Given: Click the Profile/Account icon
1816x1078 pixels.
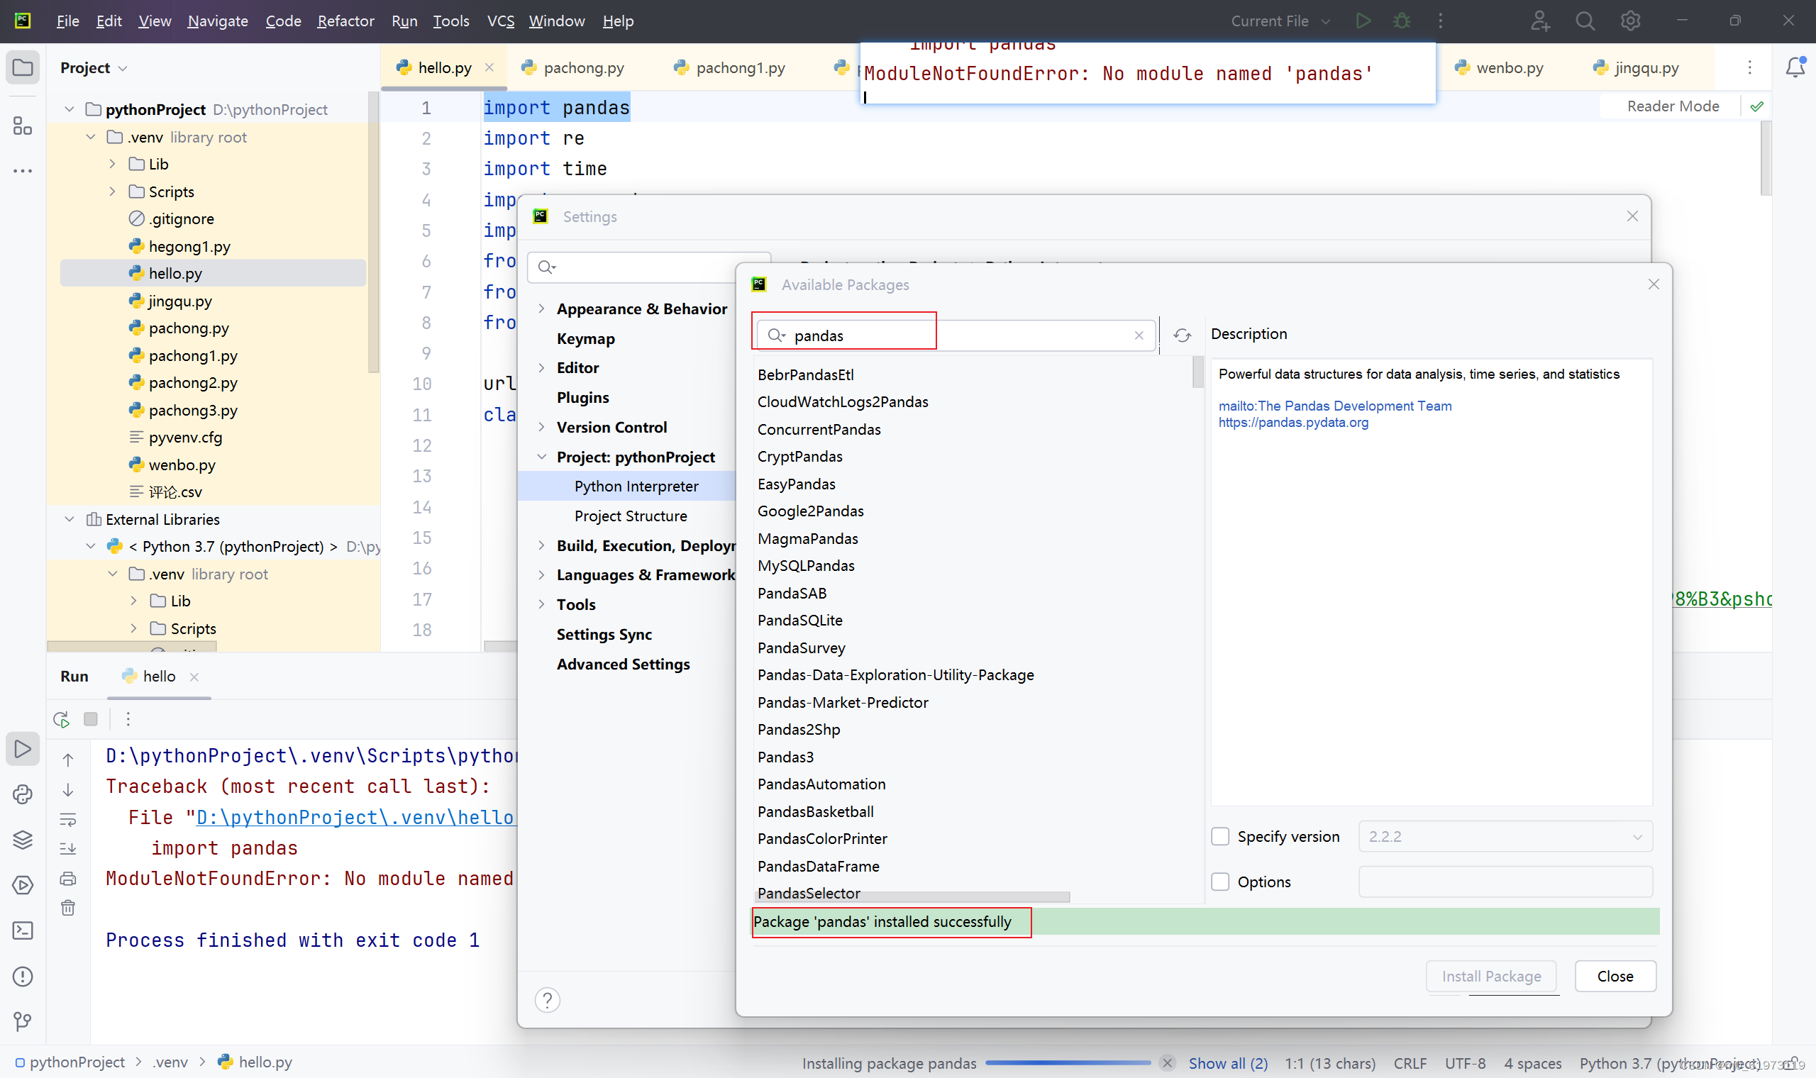Looking at the screenshot, I should pyautogui.click(x=1537, y=21).
